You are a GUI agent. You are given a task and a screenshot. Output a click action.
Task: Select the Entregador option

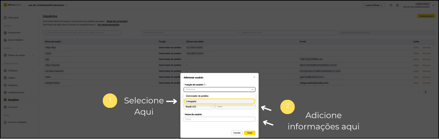[x=219, y=101]
